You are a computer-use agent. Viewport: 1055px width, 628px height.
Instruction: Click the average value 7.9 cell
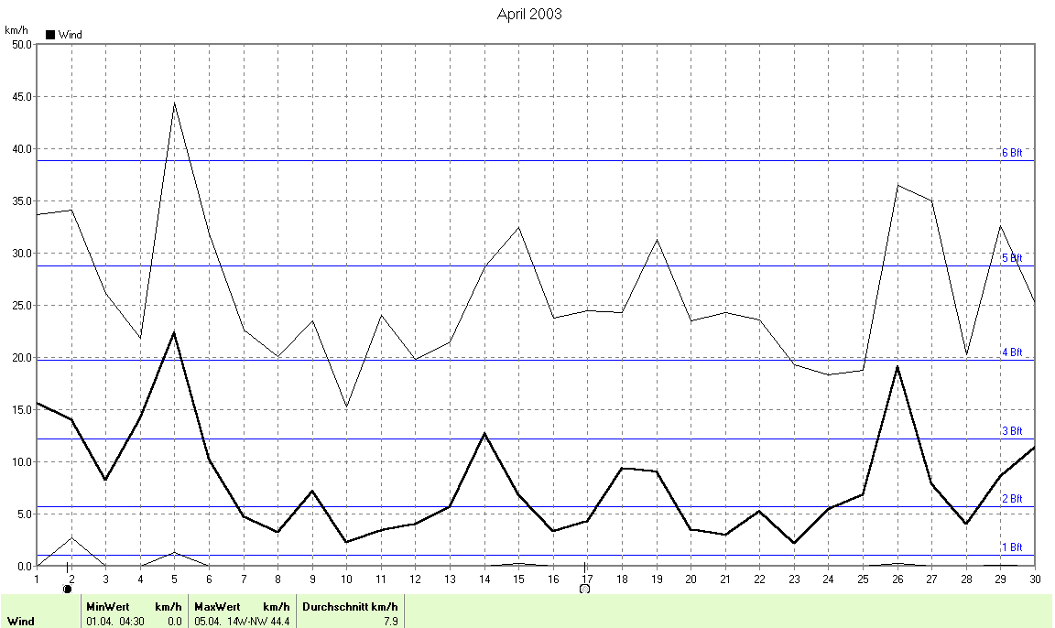(x=389, y=621)
